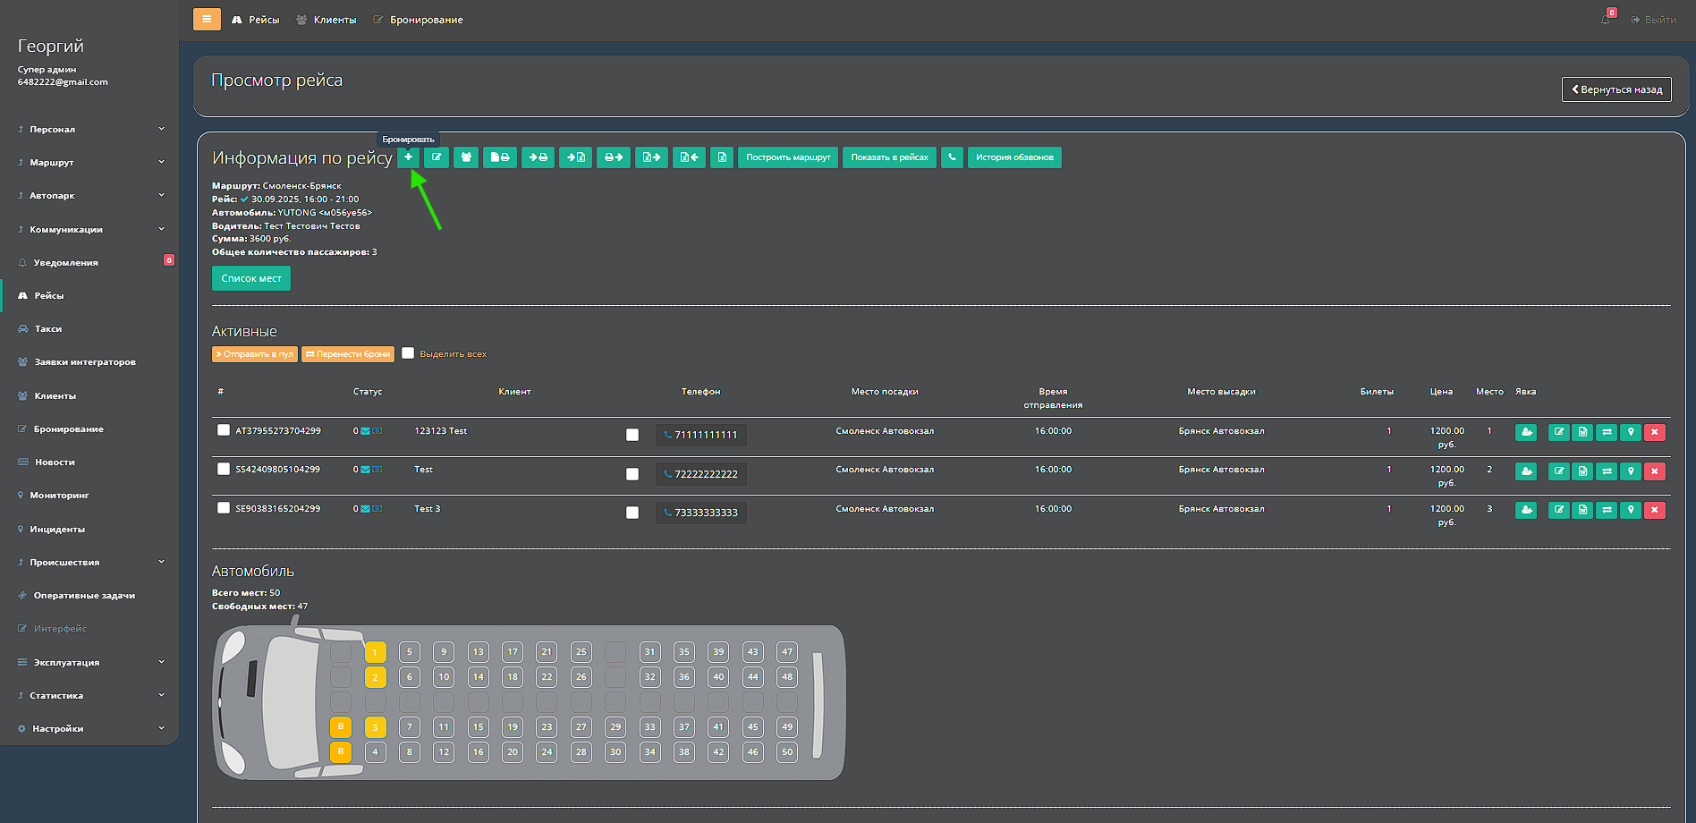
Task: Open 'Мониторинг' in the sidebar menu
Action: [61, 495]
